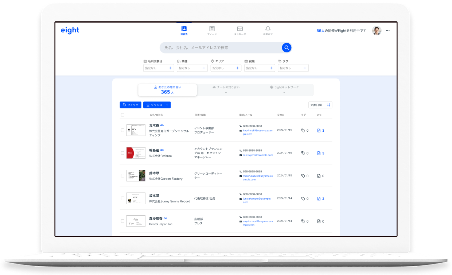Expand the 名刺交換日 filter field
The width and height of the screenshot is (452, 275).
click(159, 68)
